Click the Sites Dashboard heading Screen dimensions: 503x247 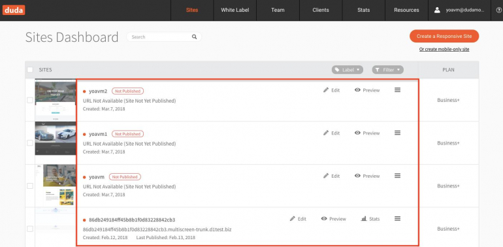(x=72, y=37)
